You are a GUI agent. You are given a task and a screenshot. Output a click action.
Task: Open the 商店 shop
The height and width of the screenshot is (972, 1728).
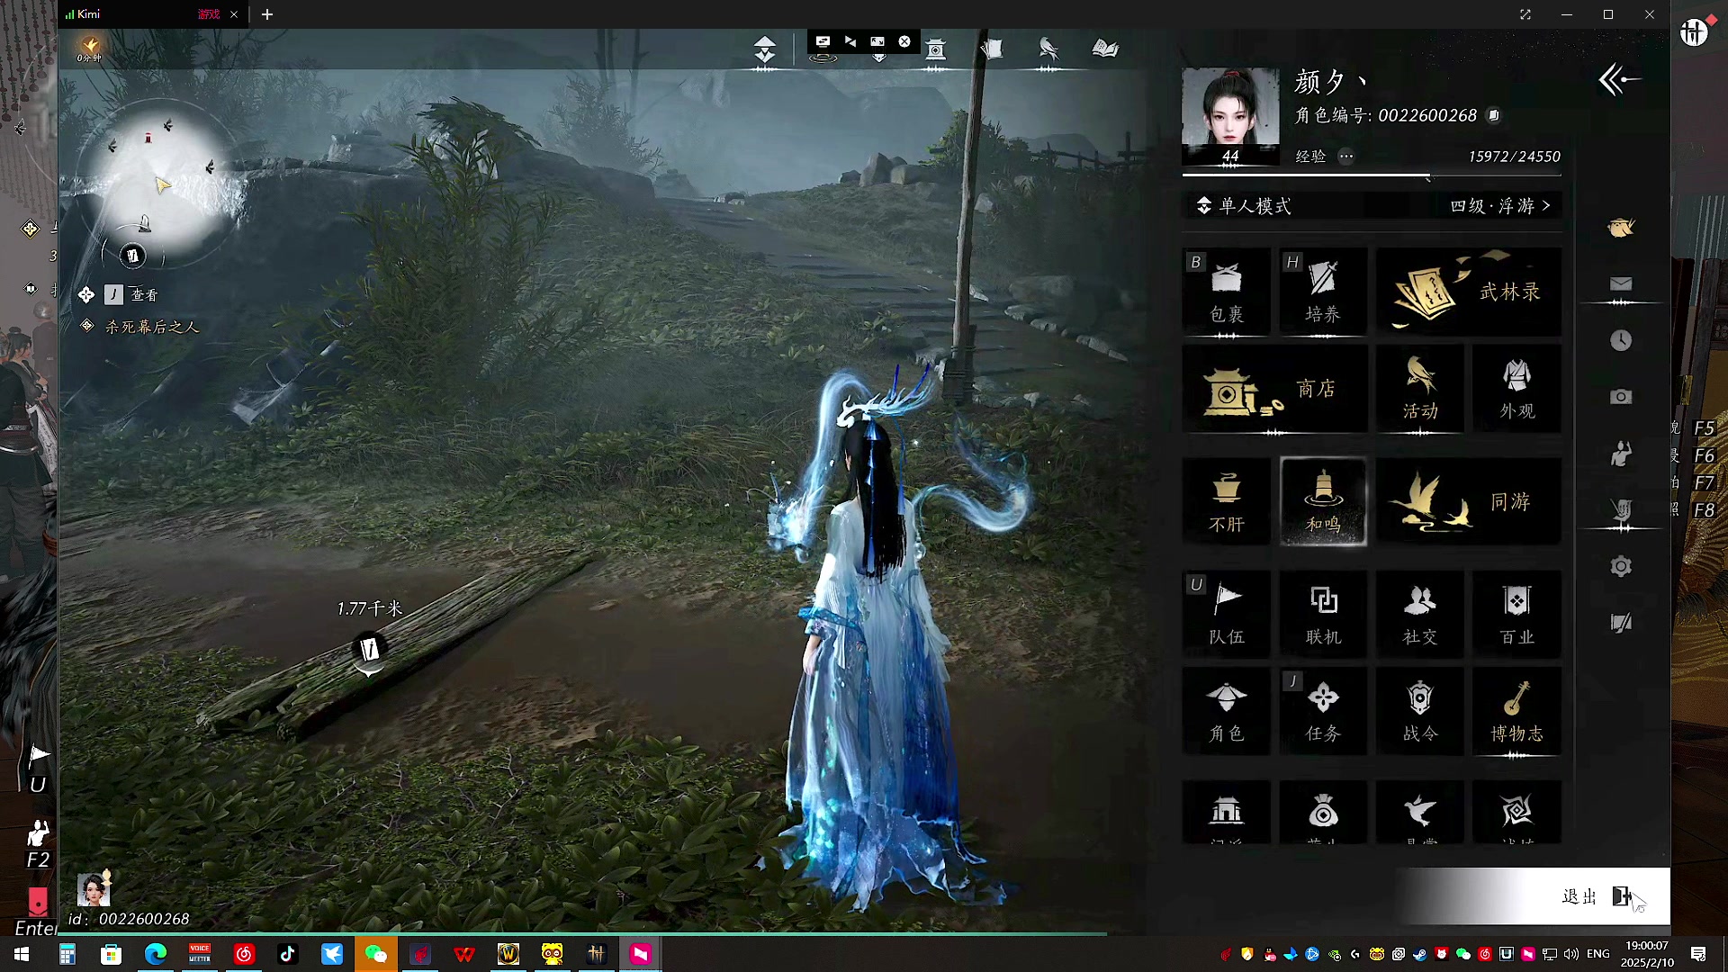pos(1273,390)
